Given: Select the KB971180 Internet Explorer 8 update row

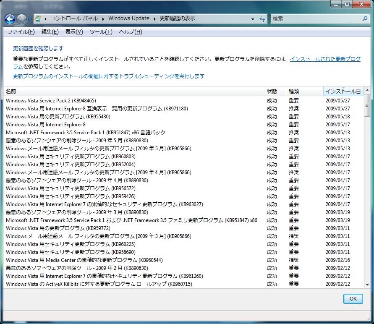Looking at the screenshot, I should (183, 109).
